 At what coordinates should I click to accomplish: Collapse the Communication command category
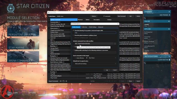pyautogui.click(x=49, y=22)
